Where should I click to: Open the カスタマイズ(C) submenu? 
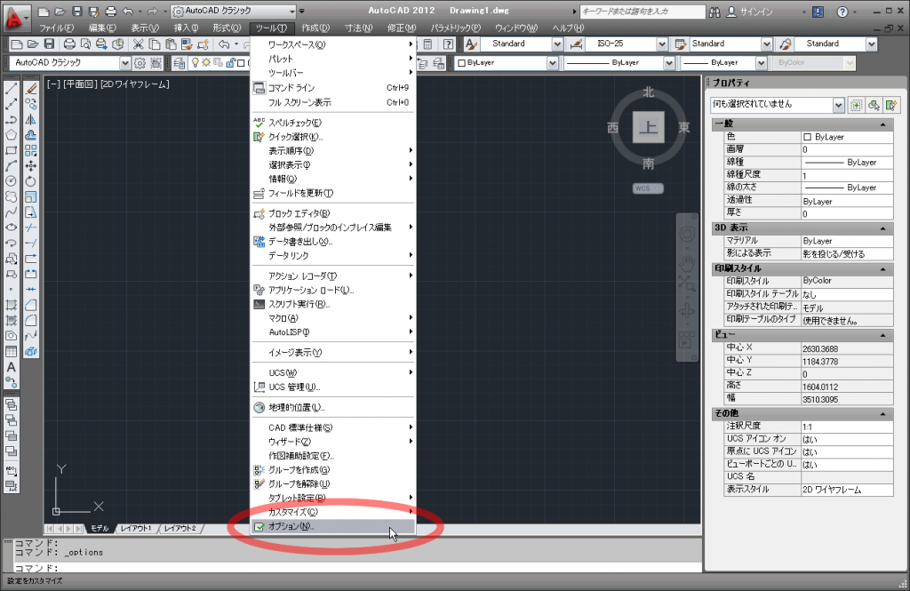(332, 512)
